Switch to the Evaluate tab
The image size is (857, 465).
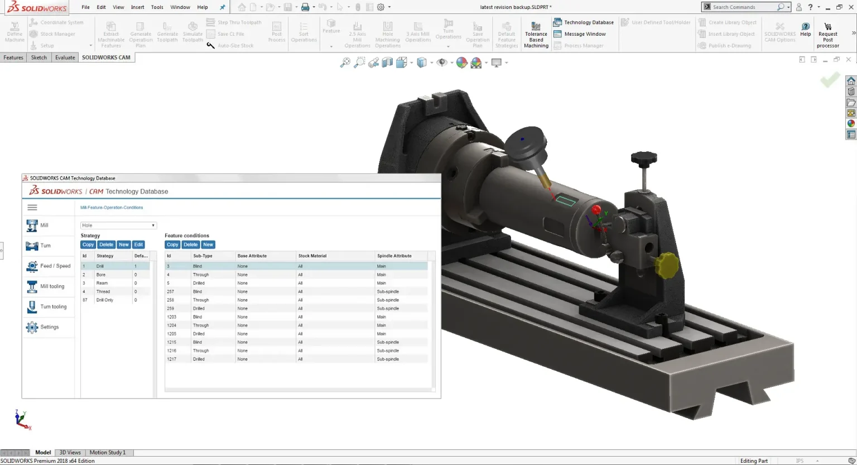tap(65, 57)
